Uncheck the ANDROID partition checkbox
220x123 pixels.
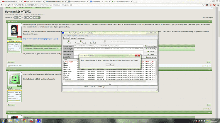coord(64,79)
